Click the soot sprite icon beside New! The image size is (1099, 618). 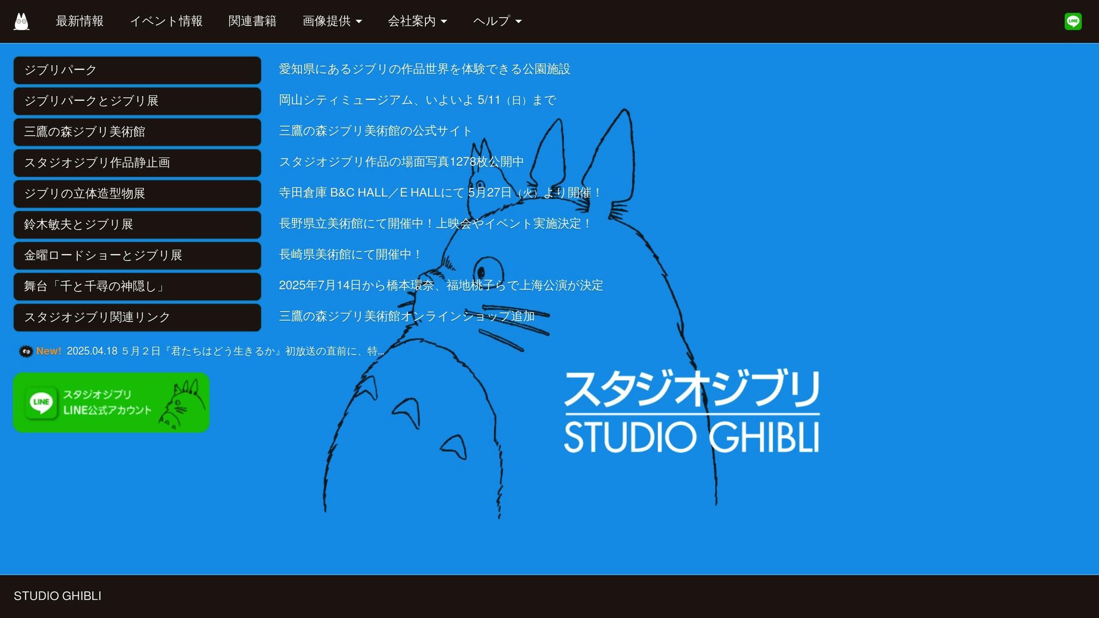click(x=25, y=351)
